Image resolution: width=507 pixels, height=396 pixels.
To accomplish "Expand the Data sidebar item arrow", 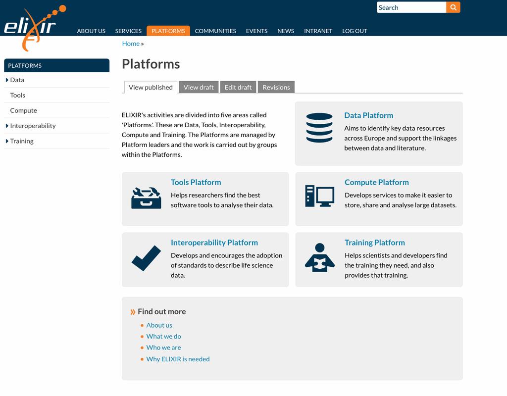I will click(x=7, y=80).
